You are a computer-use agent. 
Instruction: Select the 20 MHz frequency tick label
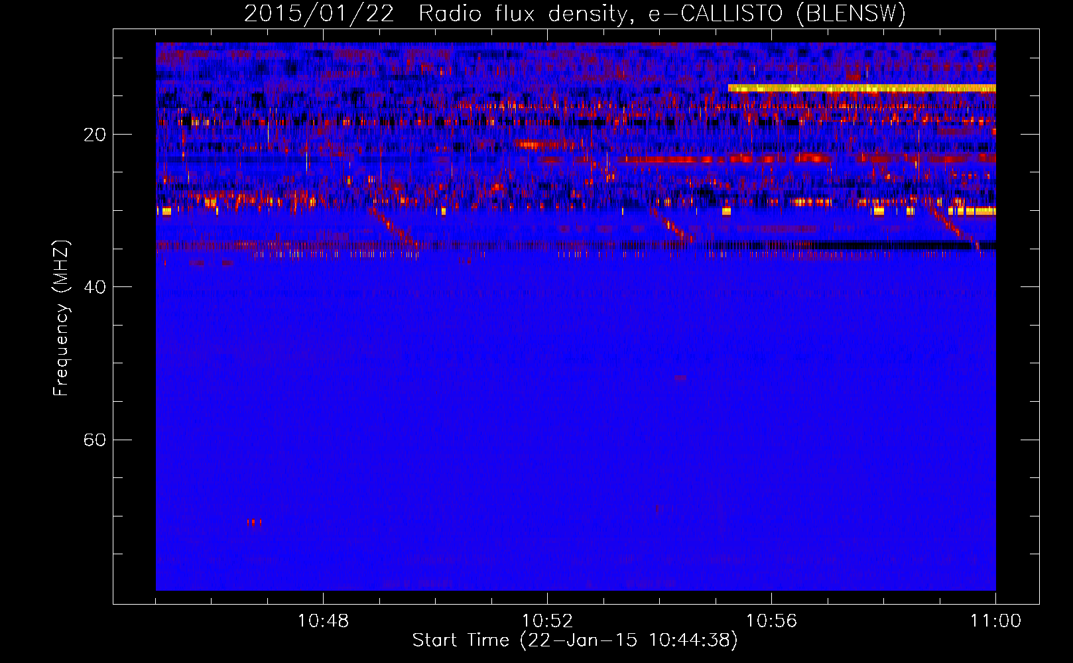[94, 135]
